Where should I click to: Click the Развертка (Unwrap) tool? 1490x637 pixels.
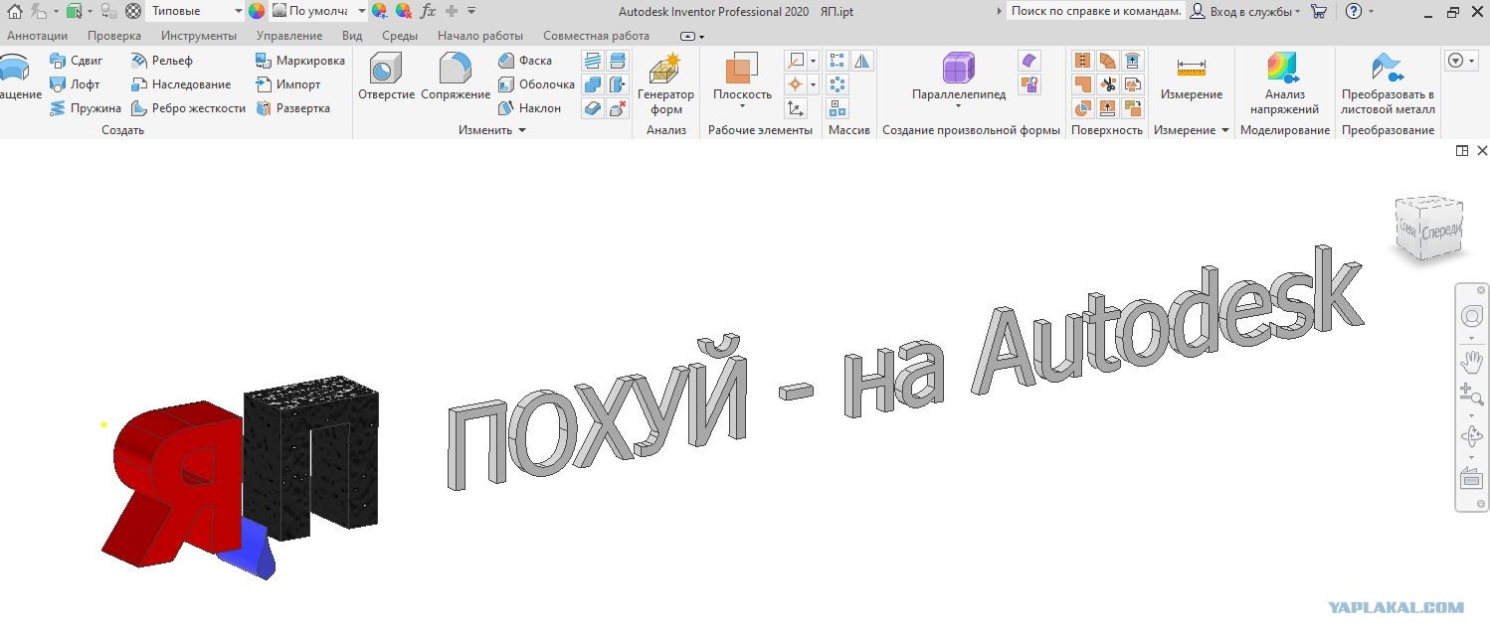click(292, 108)
